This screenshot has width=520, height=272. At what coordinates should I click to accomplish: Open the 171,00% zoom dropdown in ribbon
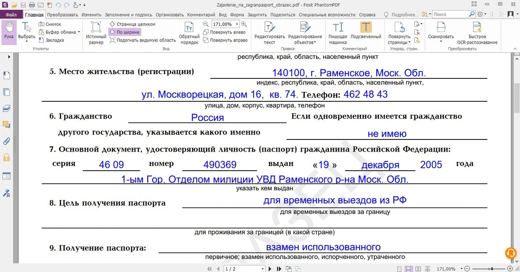(236, 24)
